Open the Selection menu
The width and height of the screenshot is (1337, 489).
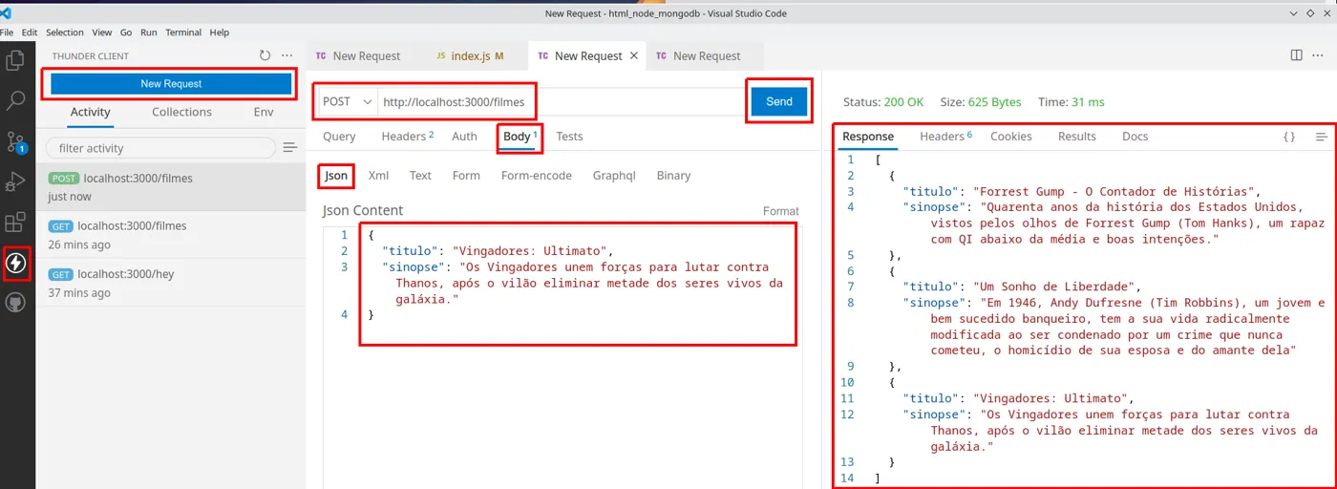click(65, 32)
